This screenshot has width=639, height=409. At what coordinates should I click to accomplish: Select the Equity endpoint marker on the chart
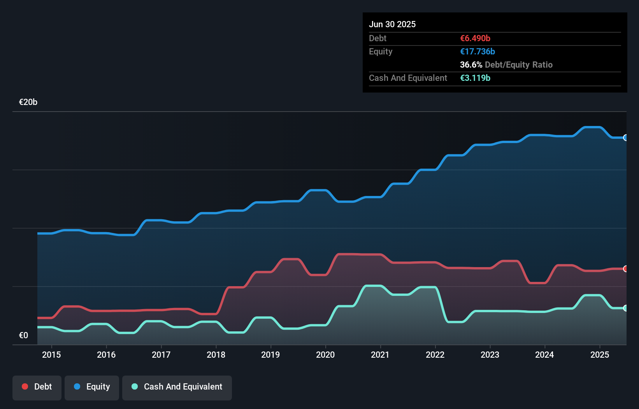click(625, 138)
